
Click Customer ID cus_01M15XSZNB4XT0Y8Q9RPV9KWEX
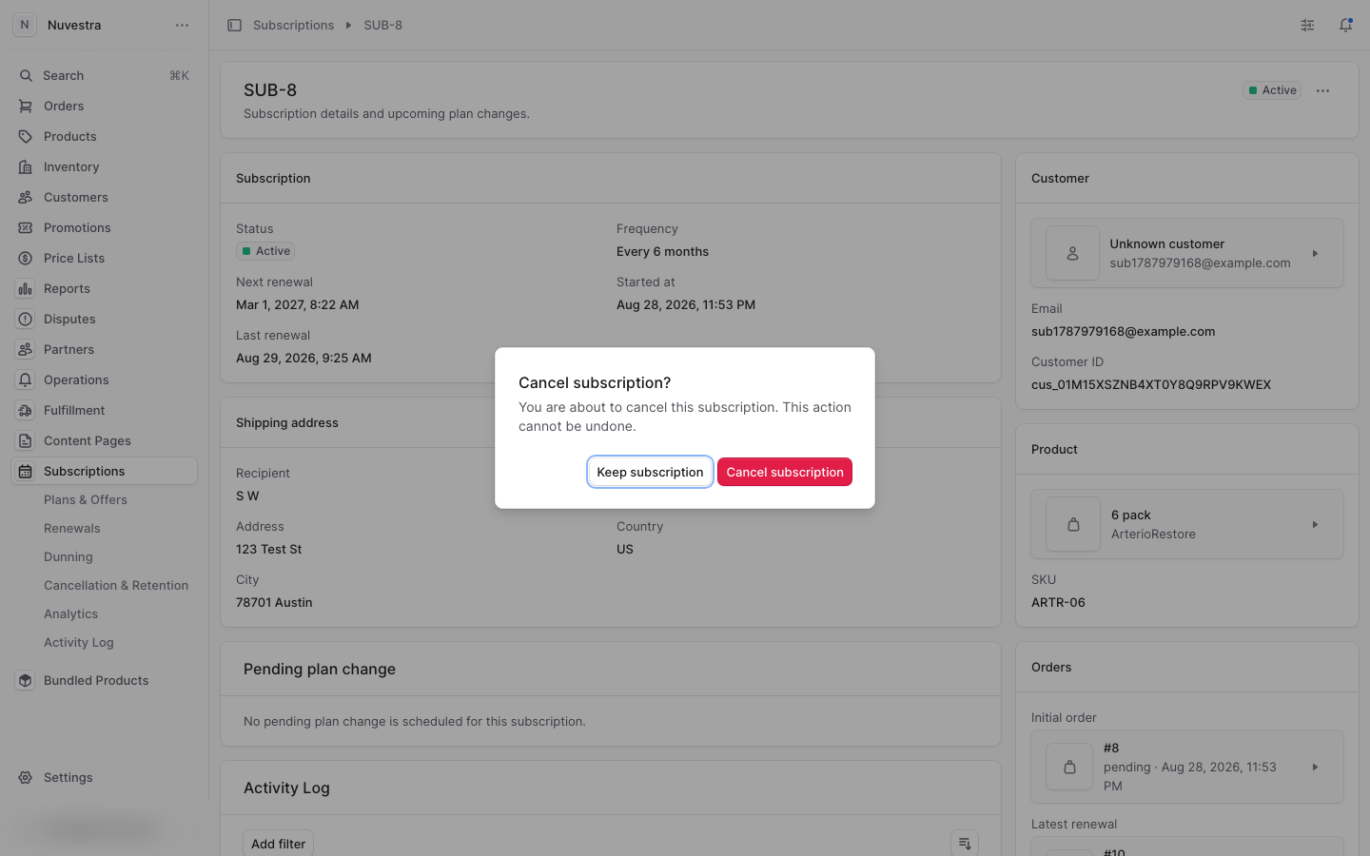tap(1151, 384)
